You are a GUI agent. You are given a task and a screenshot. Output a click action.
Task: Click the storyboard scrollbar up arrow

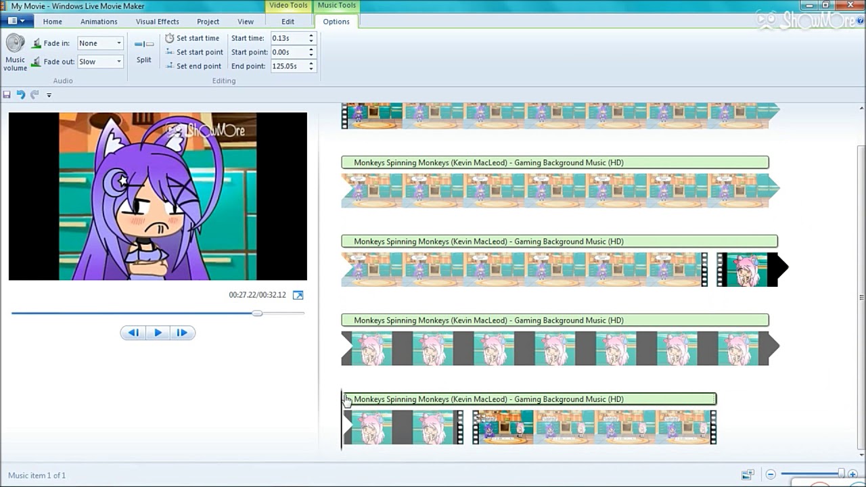[x=861, y=108]
